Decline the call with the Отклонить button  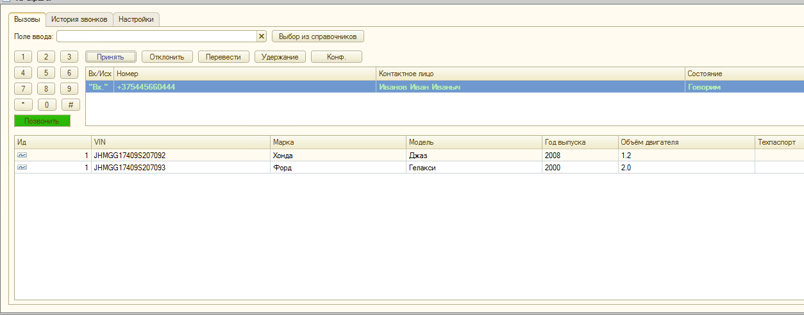(x=167, y=57)
